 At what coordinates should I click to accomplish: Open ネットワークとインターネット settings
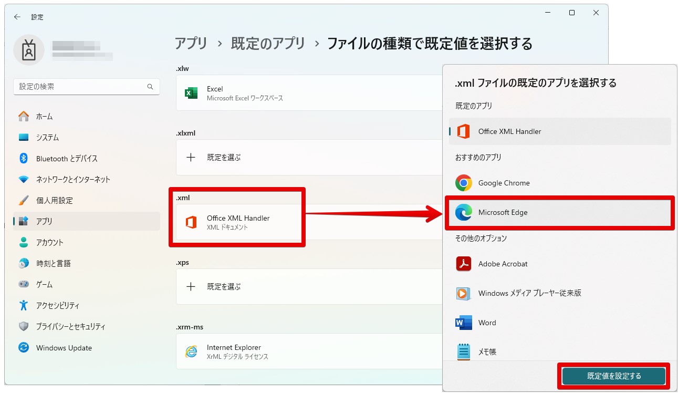coord(87,179)
